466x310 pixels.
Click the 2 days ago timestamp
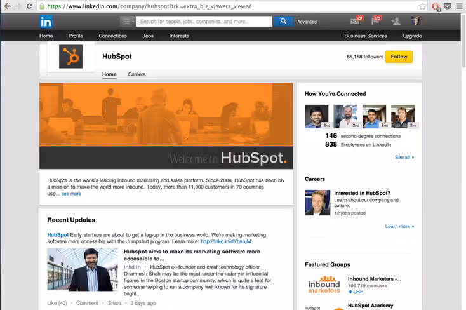[143, 303]
